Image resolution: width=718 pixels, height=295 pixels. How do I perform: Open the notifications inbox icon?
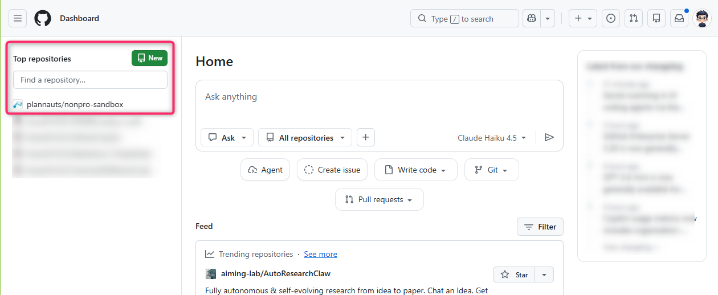[x=679, y=18]
